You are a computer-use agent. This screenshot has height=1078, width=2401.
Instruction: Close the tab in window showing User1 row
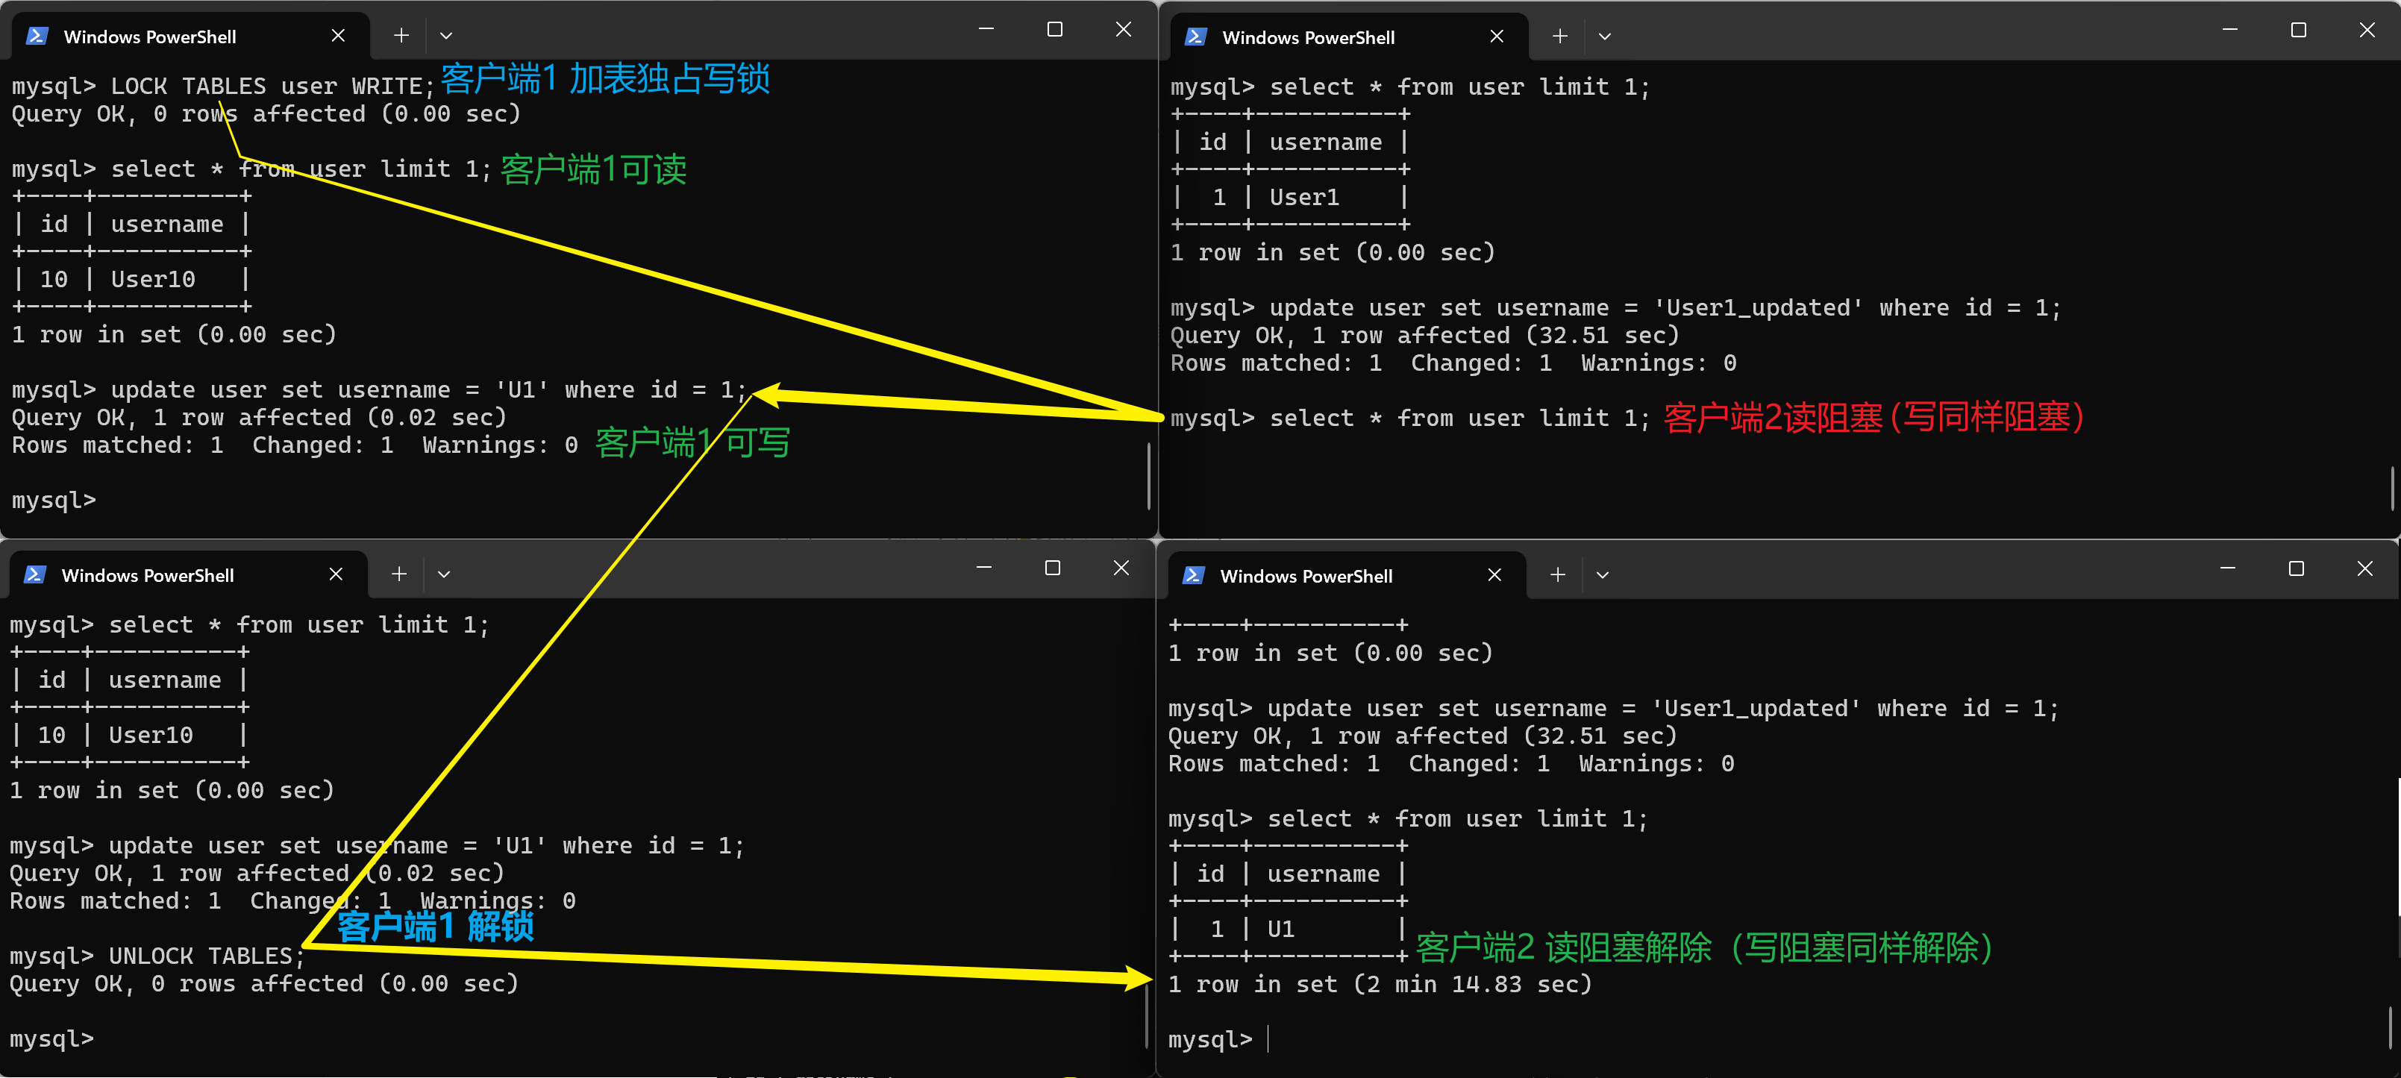coord(1497,37)
